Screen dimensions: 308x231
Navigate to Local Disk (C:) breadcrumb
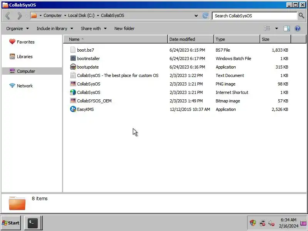pyautogui.click(x=81, y=15)
